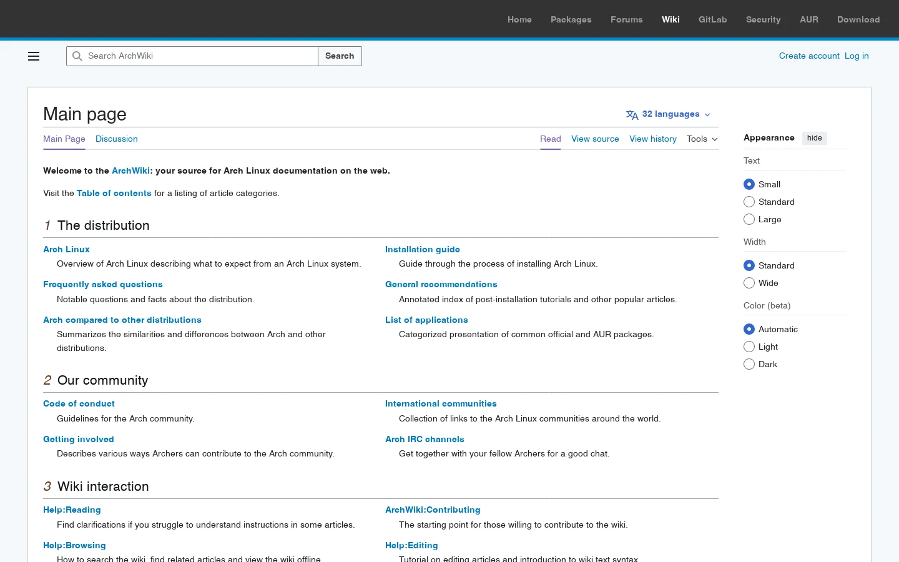Open List of applications link
899x562 pixels.
[426, 320]
